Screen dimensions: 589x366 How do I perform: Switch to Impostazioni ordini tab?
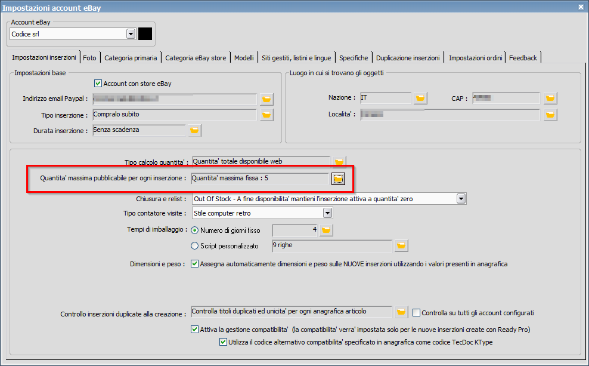(x=475, y=58)
